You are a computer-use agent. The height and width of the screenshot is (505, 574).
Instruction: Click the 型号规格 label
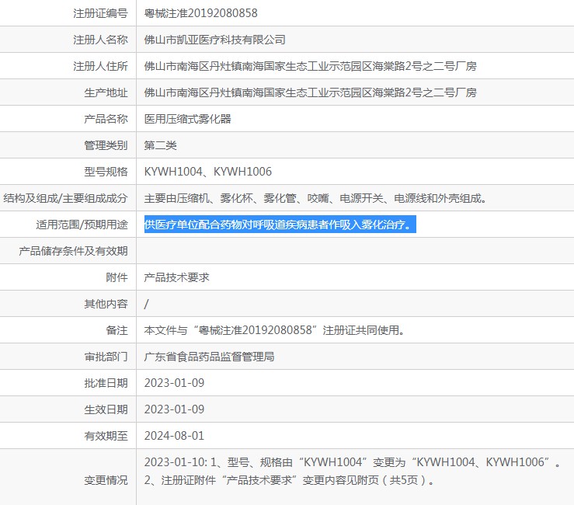click(x=106, y=172)
